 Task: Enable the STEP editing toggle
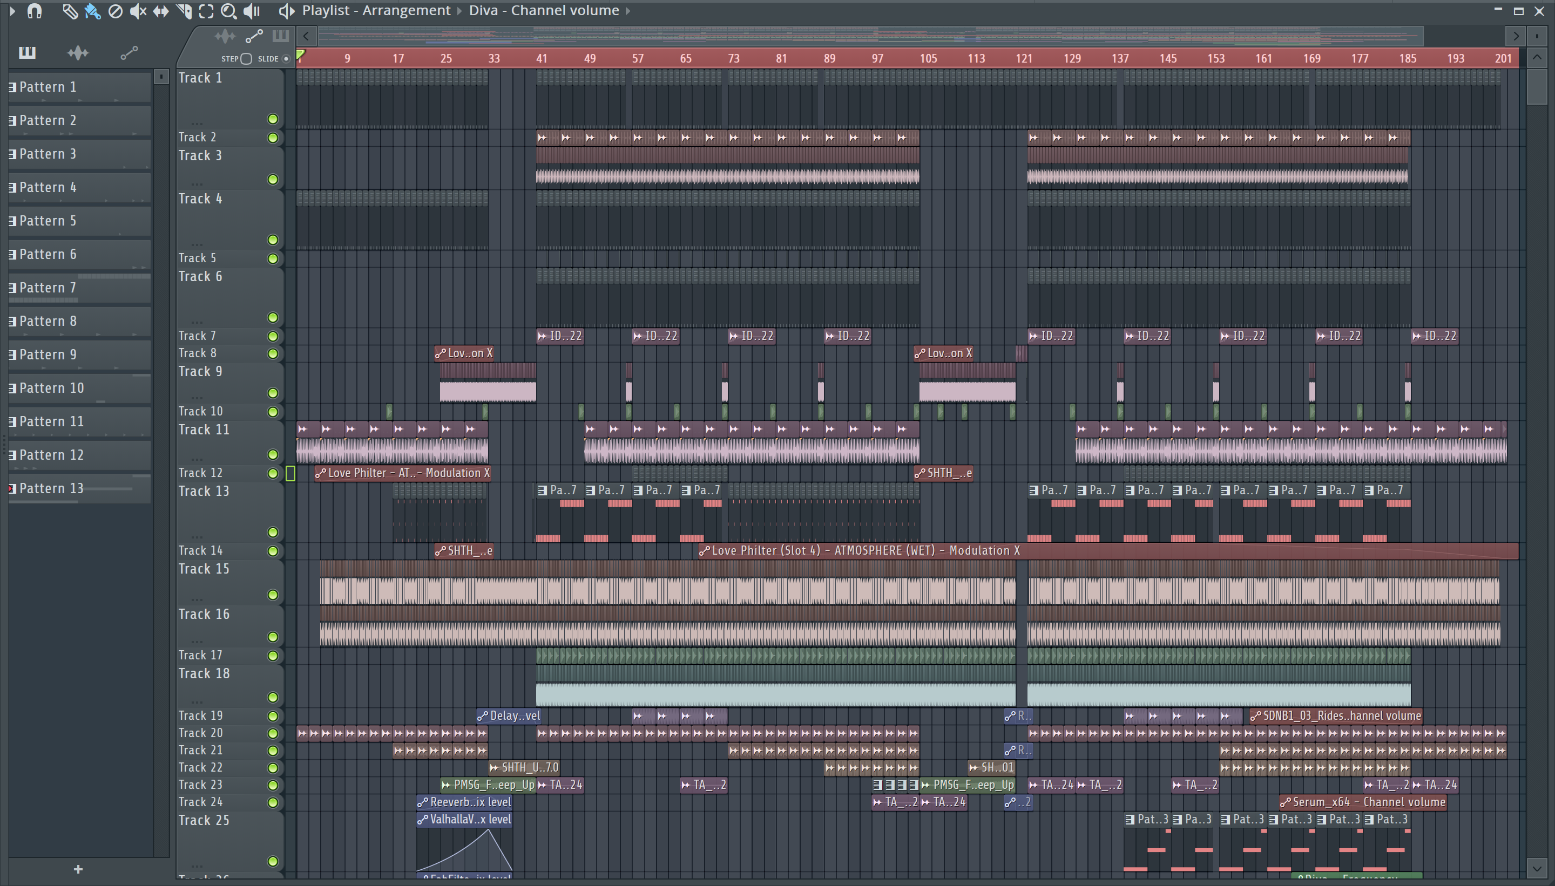(x=246, y=58)
